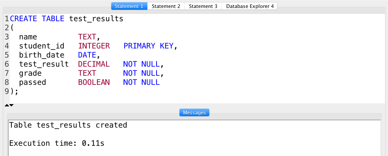The image size is (388, 156).
Task: Select the Statement 1 tab
Action: pos(129,6)
